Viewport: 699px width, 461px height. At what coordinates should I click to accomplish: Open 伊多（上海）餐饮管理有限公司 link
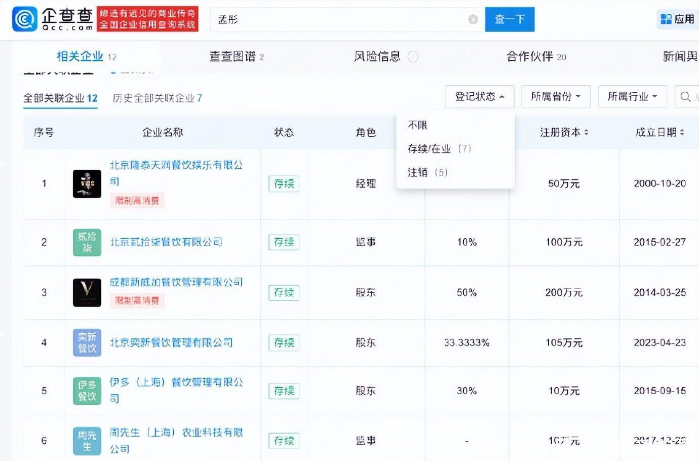click(176, 390)
